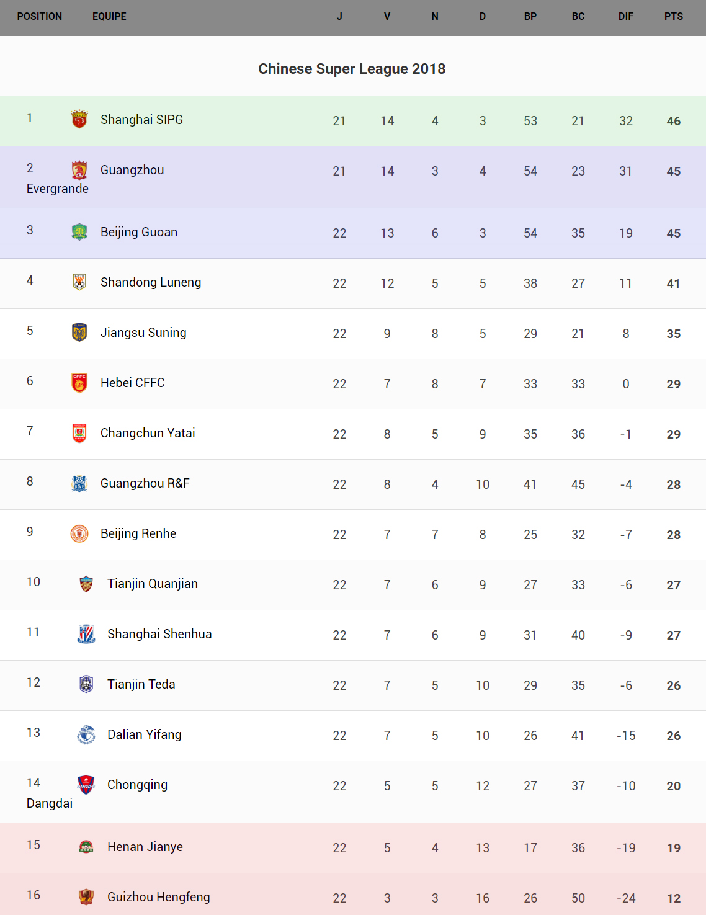
Task: Select the Tianjin Teda team name
Action: (141, 684)
